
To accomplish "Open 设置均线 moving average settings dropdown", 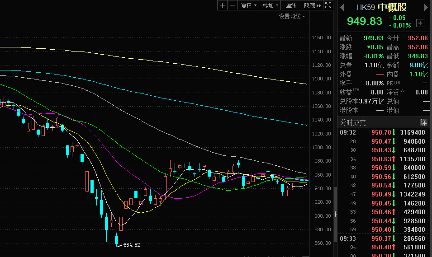I will click(292, 16).
